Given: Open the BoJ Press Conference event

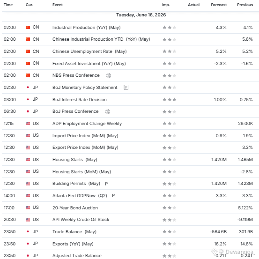Looking at the screenshot, I should pyautogui.click(x=75, y=111).
